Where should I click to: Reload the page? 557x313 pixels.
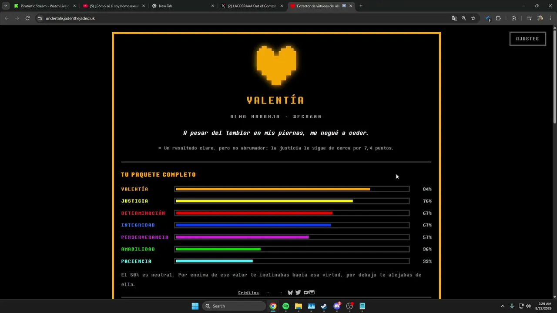click(x=27, y=18)
